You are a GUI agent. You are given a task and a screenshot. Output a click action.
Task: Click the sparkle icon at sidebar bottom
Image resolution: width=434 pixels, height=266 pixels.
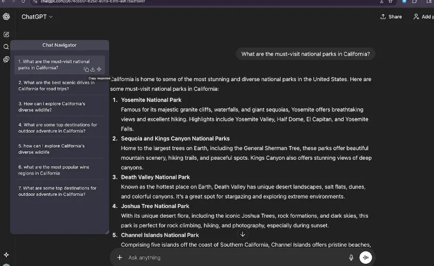6,255
